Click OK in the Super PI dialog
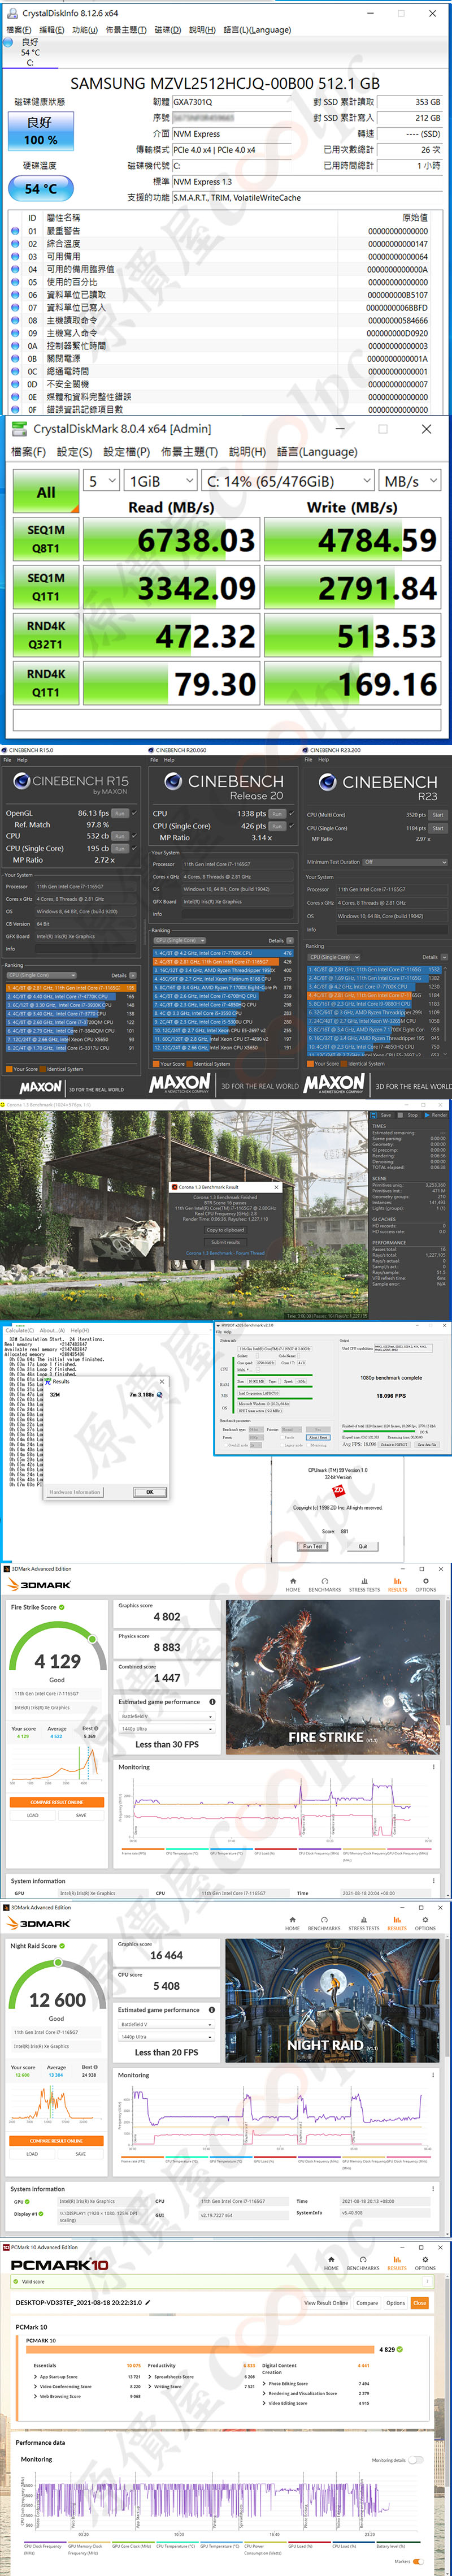452x2576 pixels. pos(150,1491)
